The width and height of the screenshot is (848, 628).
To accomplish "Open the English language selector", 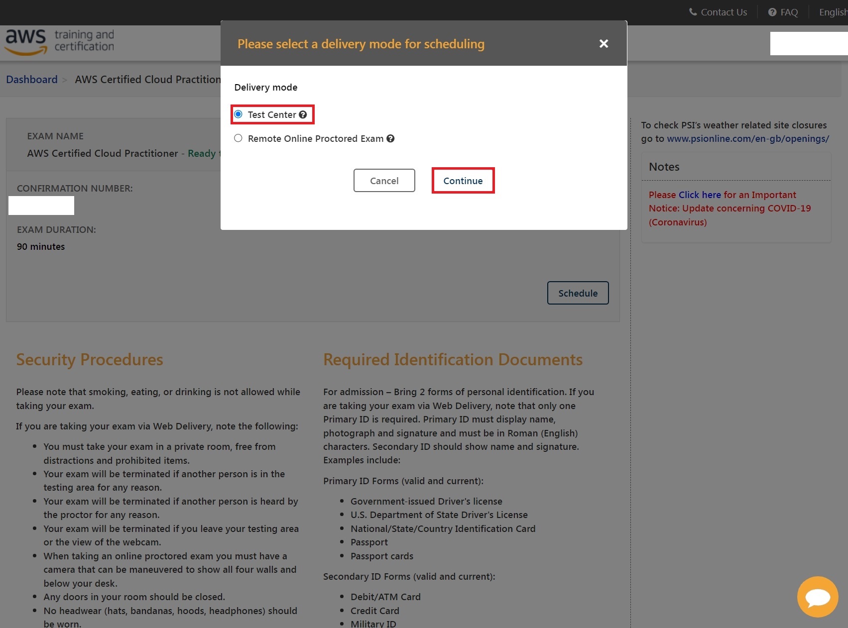I will pos(833,12).
